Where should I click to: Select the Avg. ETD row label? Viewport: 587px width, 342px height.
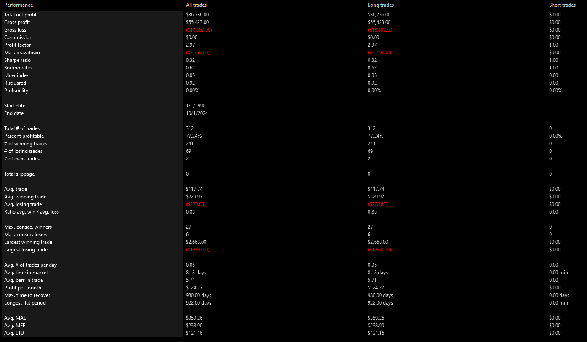(x=15, y=333)
